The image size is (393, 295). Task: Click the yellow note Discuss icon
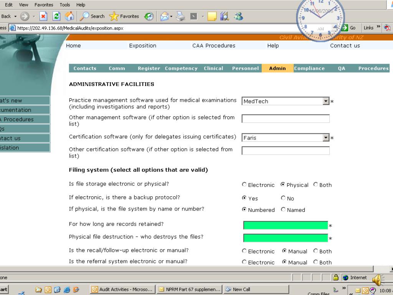(212, 17)
